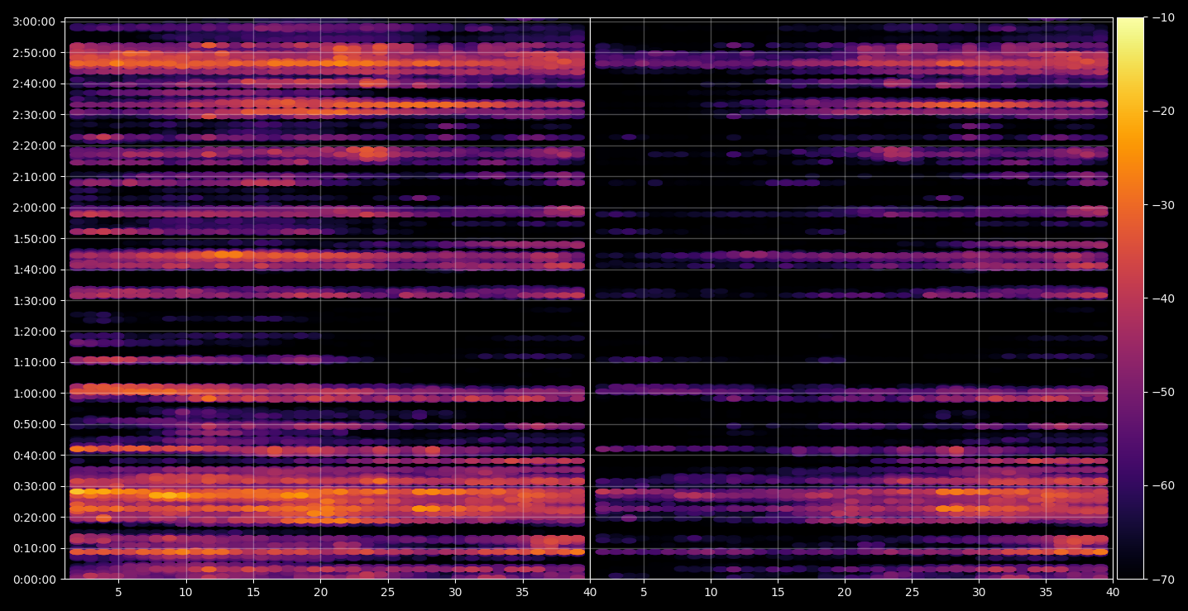Click x-axis label 25 under the left heatmap

coord(388,593)
